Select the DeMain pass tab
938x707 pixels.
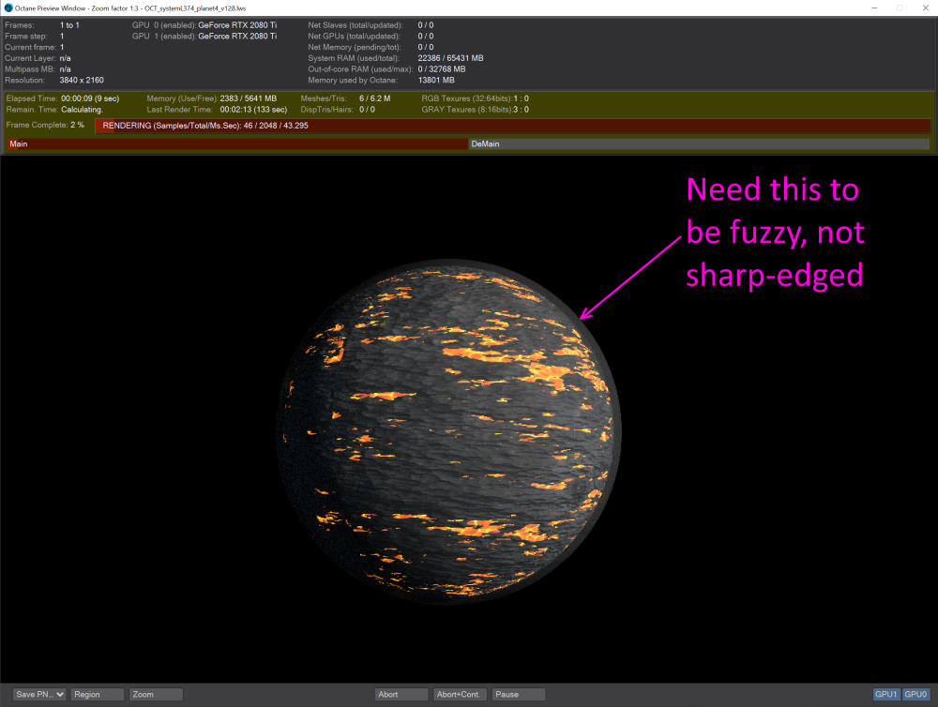pyautogui.click(x=699, y=144)
